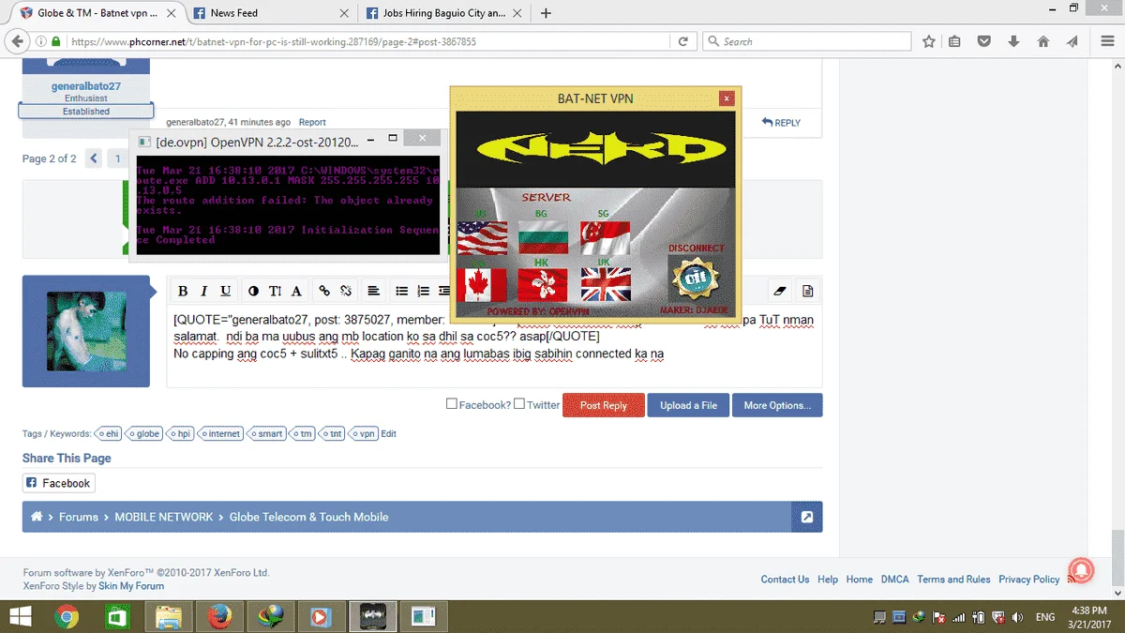Open the 'globe' tag

pos(145,434)
